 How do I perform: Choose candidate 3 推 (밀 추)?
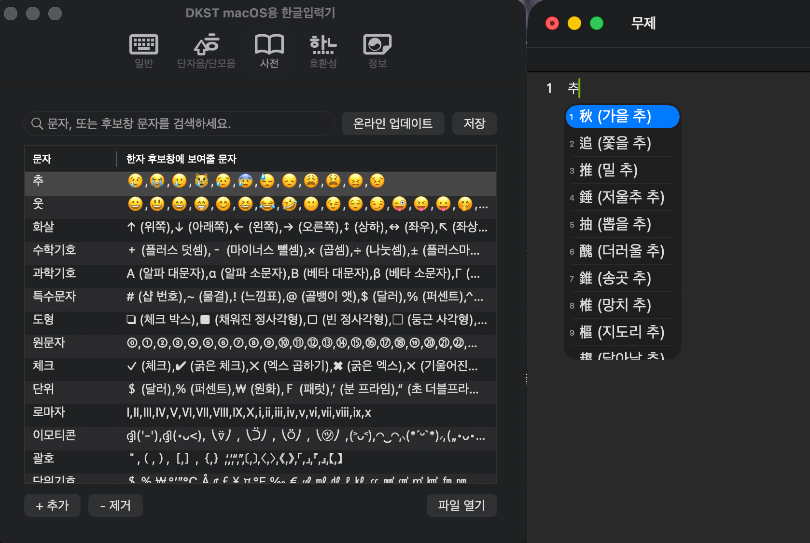click(622, 170)
